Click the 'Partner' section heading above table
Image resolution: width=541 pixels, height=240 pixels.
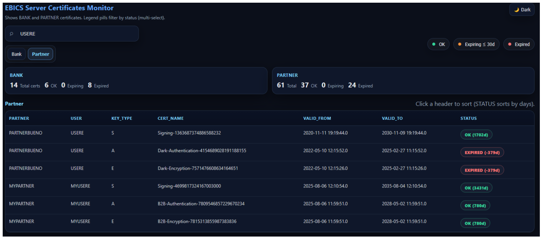pyautogui.click(x=14, y=104)
